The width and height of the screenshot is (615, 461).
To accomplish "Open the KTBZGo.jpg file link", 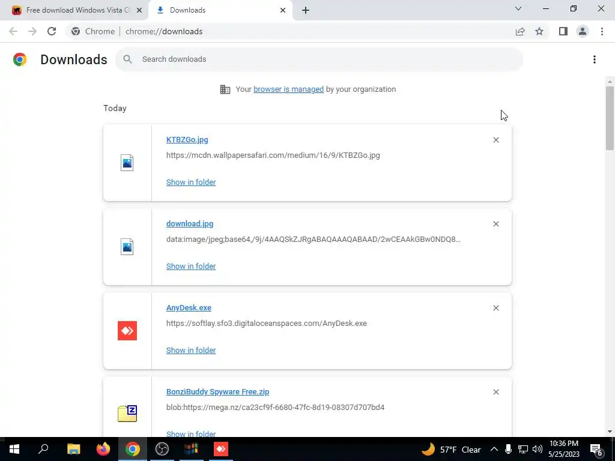I will pyautogui.click(x=187, y=140).
